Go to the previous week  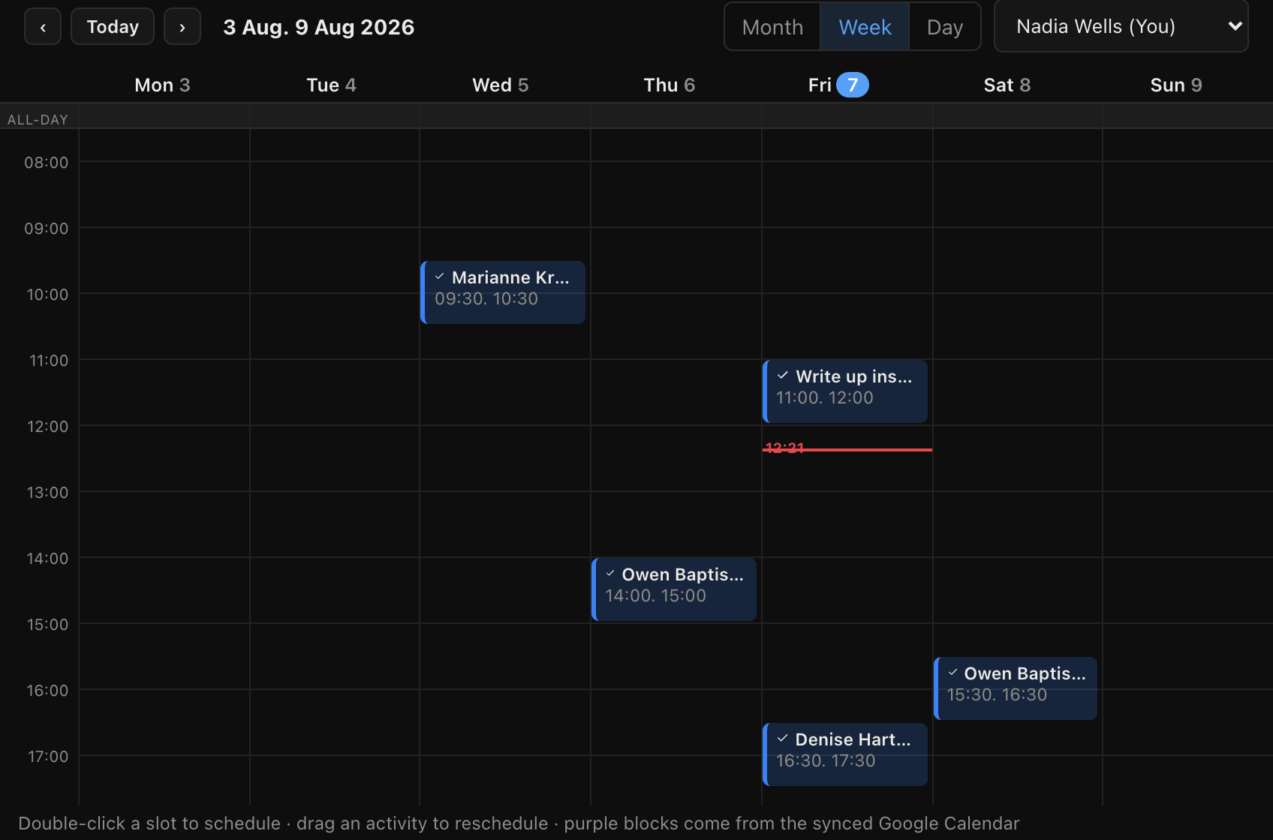(x=43, y=27)
